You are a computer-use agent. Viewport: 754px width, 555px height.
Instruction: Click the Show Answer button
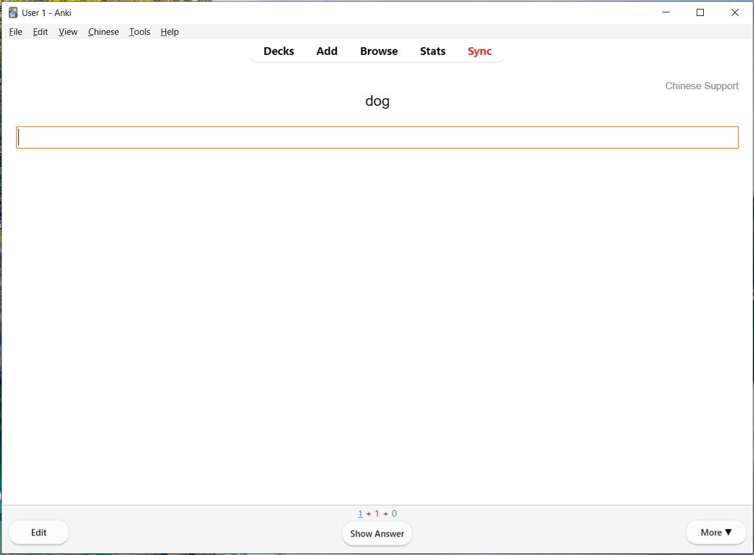pyautogui.click(x=377, y=534)
